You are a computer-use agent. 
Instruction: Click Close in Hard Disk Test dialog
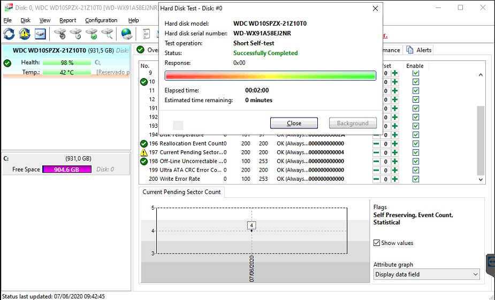pyautogui.click(x=294, y=124)
